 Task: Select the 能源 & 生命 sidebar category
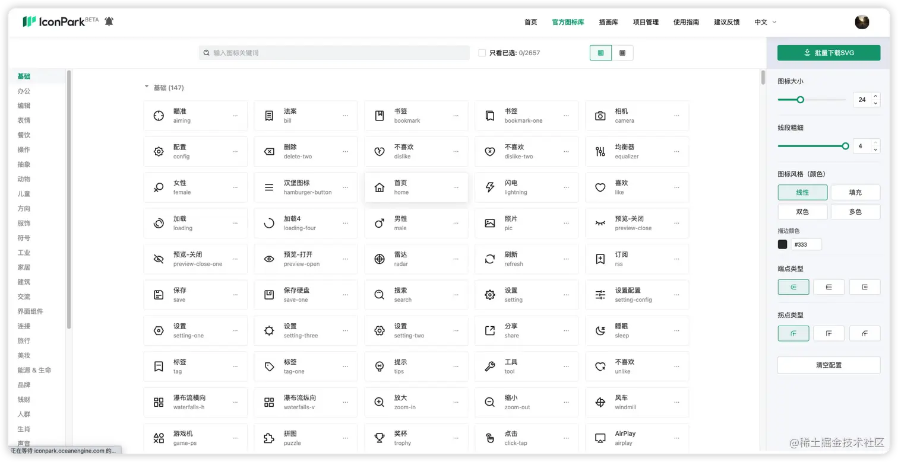tap(34, 370)
